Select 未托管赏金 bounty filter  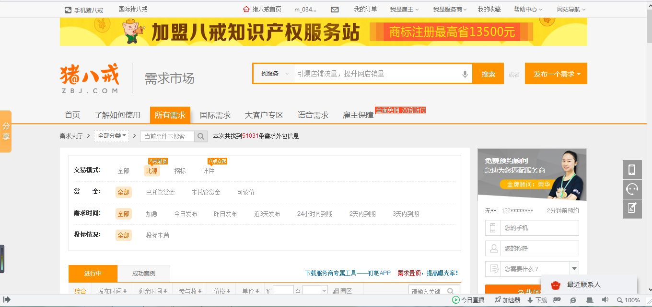coord(206,192)
